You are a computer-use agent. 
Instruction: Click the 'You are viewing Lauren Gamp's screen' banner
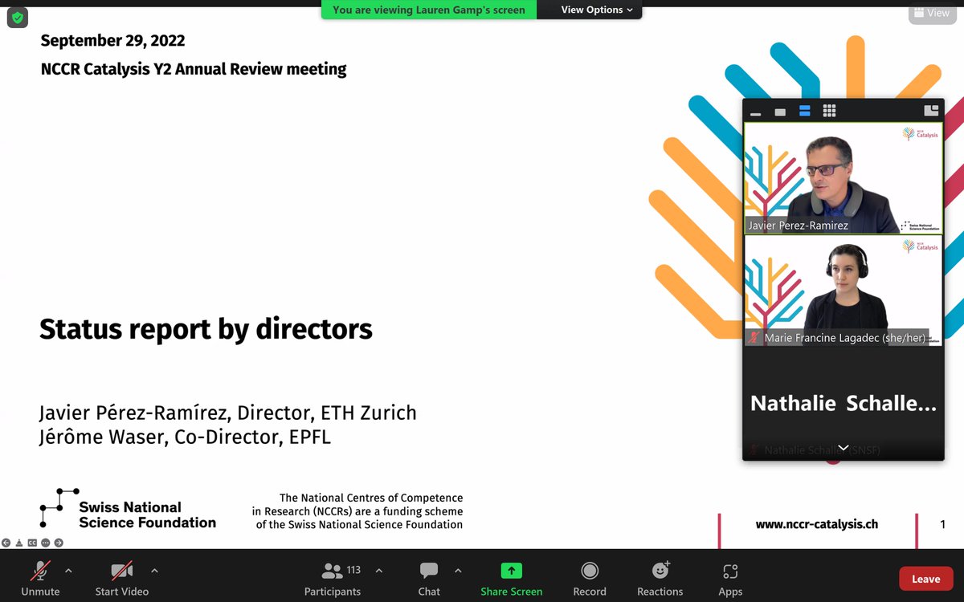coord(429,10)
